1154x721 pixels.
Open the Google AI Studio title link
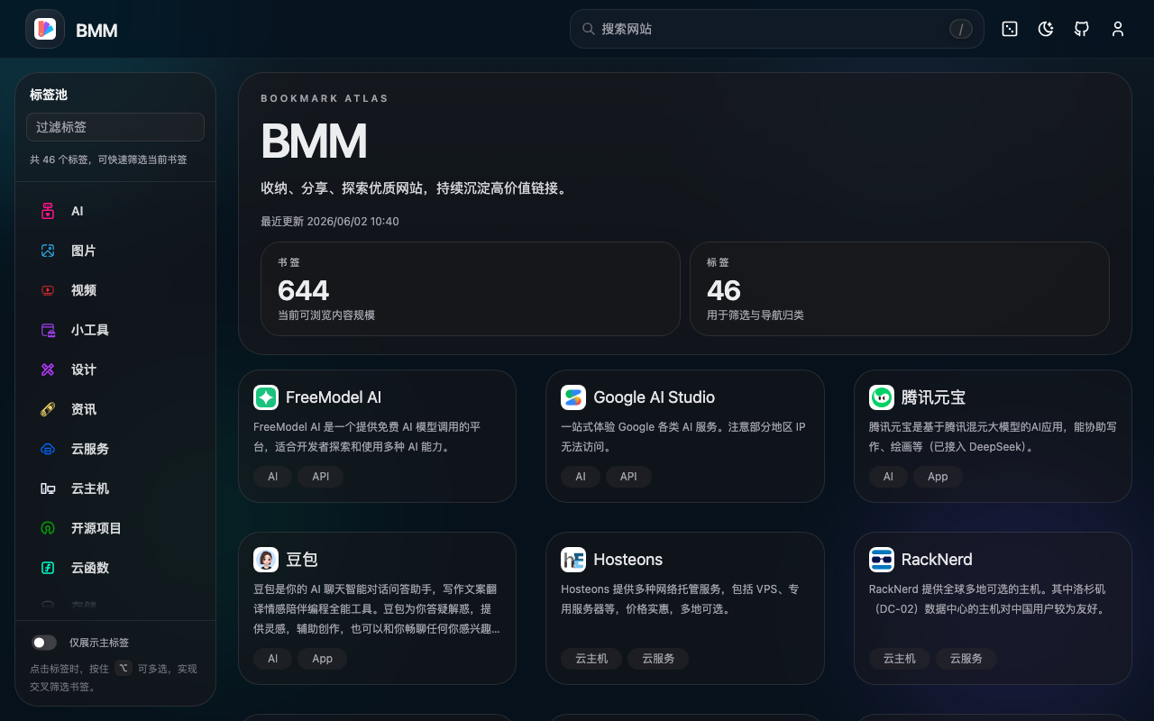point(654,397)
